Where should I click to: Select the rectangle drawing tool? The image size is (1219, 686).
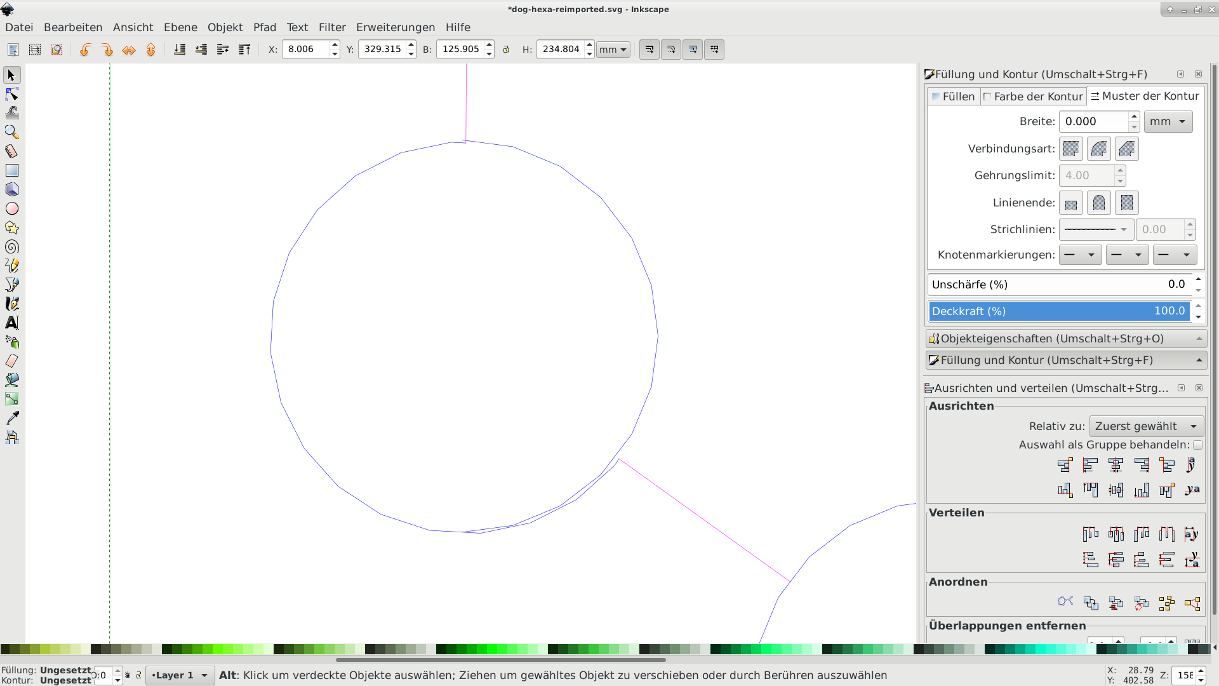(x=11, y=170)
